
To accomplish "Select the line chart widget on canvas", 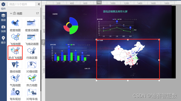I will [117, 28].
